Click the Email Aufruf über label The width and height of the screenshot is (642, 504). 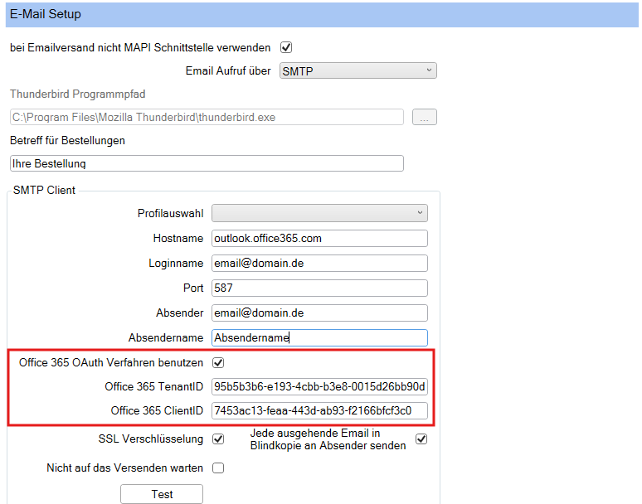point(228,70)
